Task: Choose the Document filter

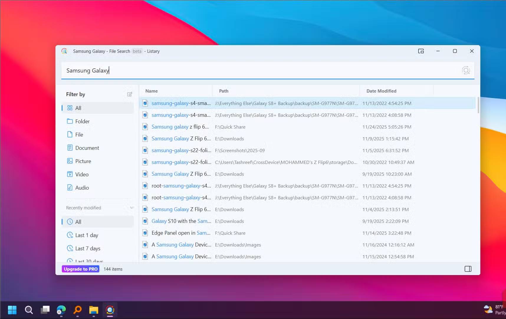Action: pos(87,148)
